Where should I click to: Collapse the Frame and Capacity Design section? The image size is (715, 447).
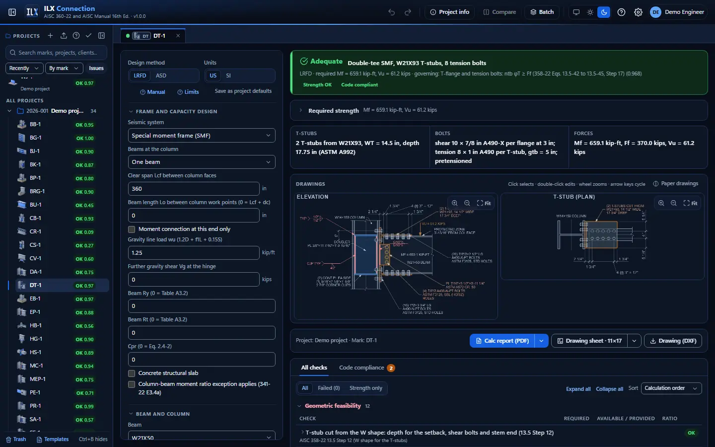131,111
